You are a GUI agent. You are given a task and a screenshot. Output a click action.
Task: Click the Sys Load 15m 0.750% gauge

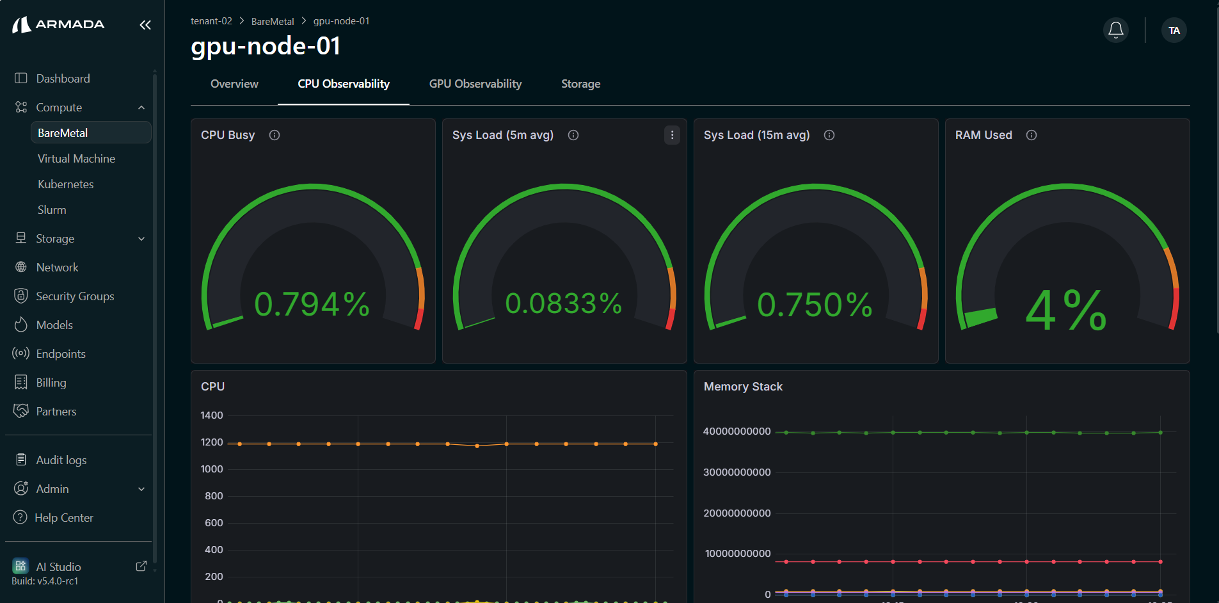pyautogui.click(x=816, y=257)
